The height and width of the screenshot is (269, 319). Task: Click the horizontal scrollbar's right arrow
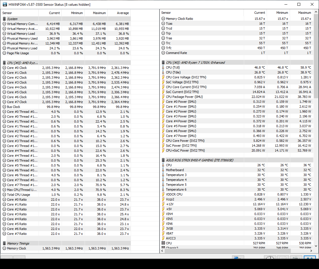pos(311,251)
